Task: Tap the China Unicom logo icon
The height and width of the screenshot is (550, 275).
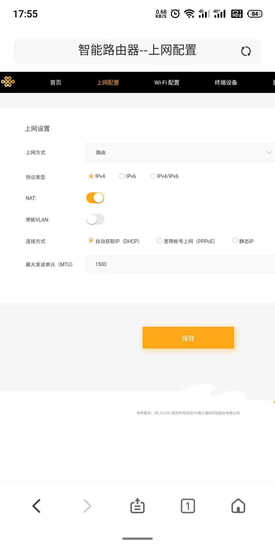Action: pos(8,82)
